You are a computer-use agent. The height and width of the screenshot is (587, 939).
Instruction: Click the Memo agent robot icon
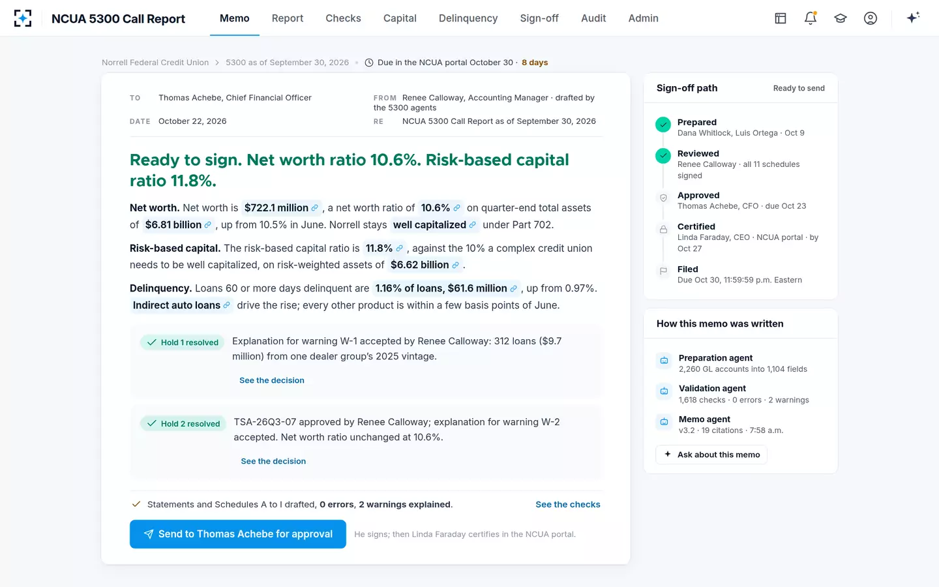click(x=664, y=421)
